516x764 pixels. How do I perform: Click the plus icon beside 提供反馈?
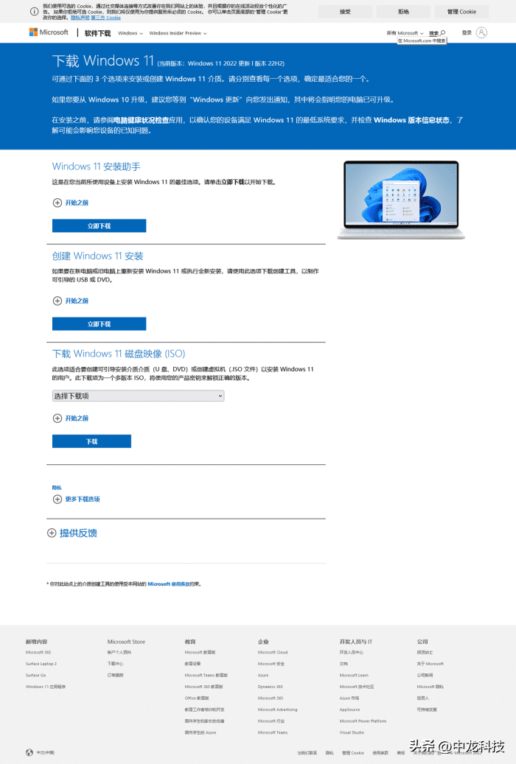(52, 533)
